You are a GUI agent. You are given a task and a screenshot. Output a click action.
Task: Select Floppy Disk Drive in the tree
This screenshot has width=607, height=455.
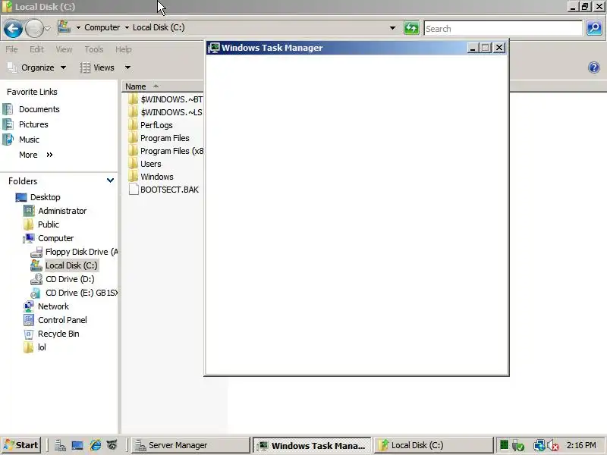[81, 252]
